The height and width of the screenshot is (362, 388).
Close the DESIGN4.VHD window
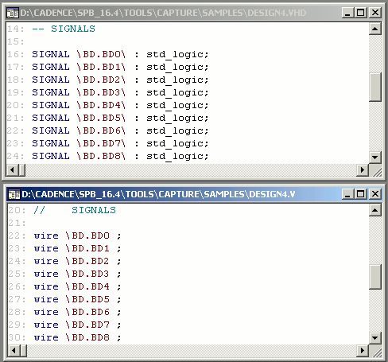(x=375, y=13)
